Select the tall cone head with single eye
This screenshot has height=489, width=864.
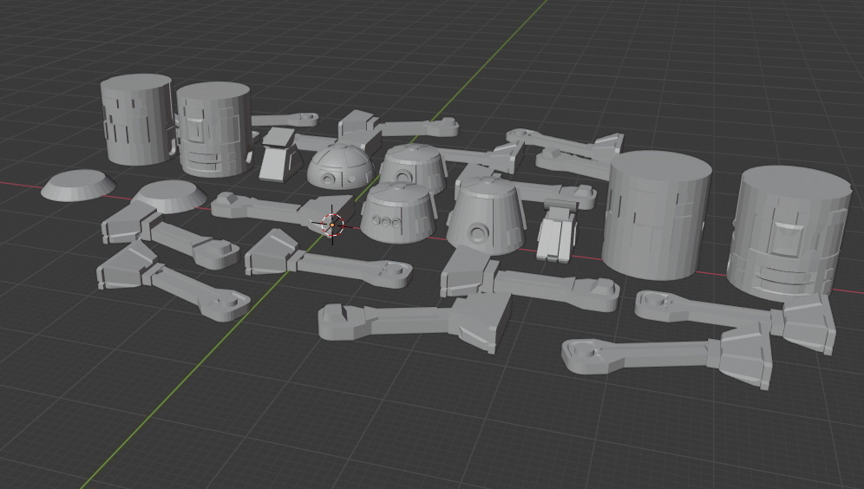[487, 216]
